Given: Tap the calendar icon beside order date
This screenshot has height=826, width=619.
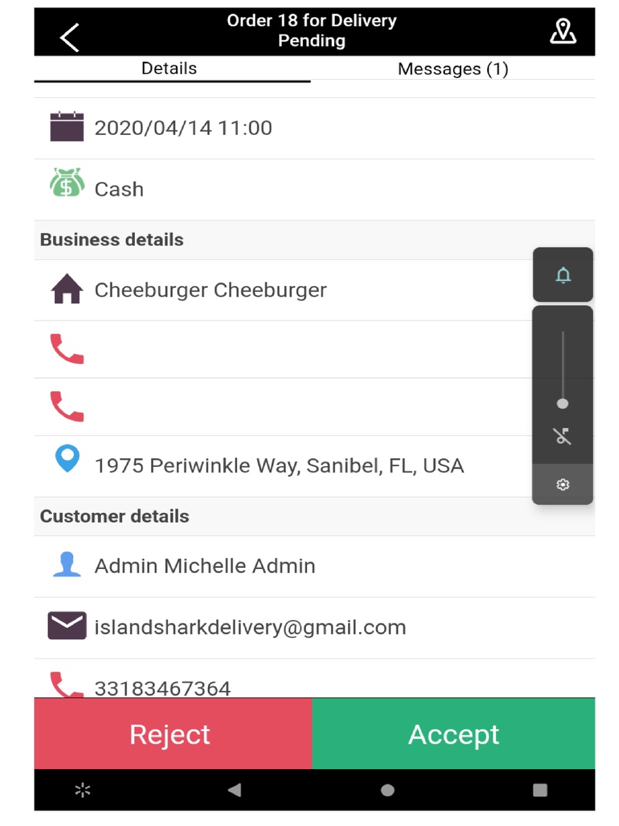Looking at the screenshot, I should (67, 127).
